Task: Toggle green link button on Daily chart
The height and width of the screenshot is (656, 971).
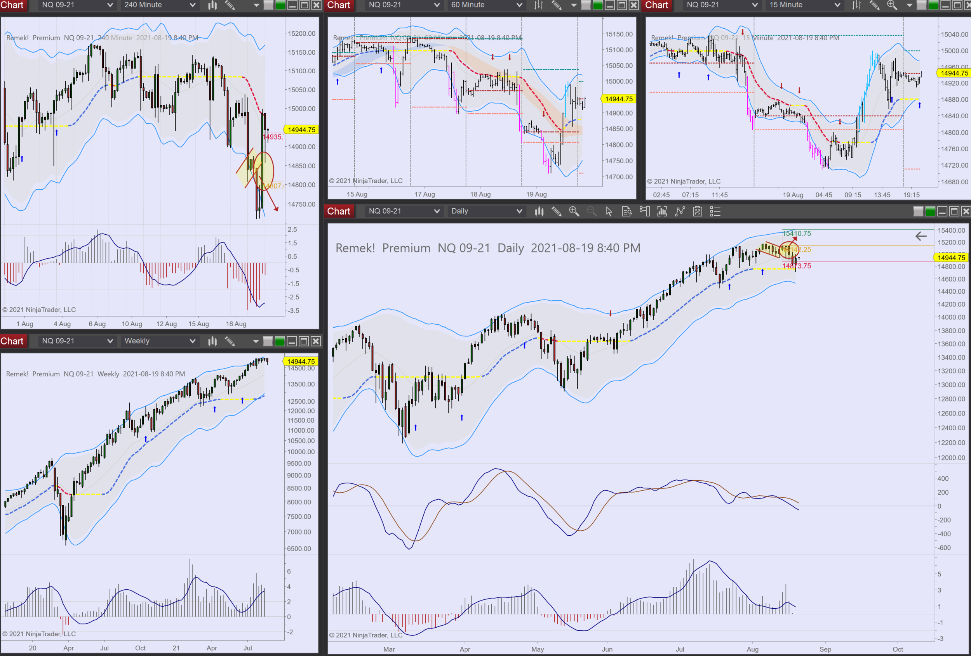Action: click(930, 211)
